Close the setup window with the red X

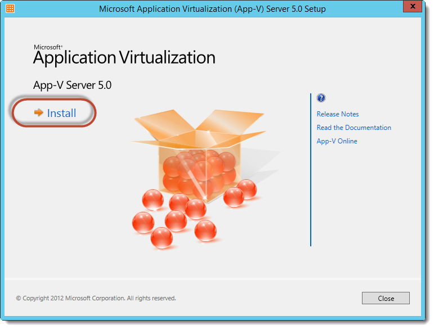coord(413,6)
